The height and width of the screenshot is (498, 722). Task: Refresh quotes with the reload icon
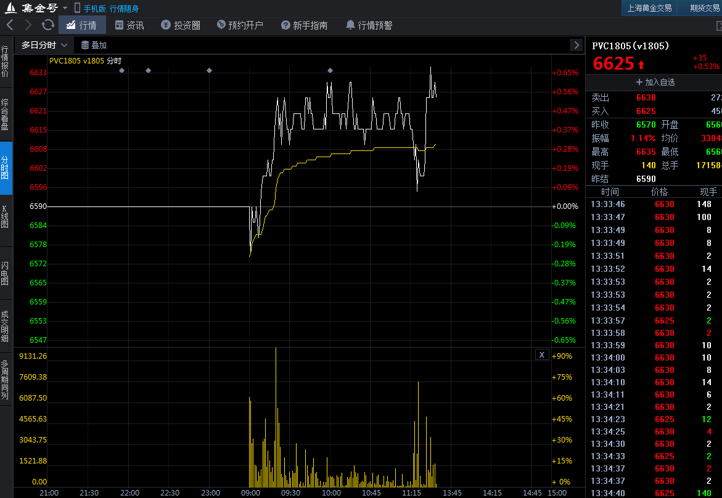coord(47,25)
